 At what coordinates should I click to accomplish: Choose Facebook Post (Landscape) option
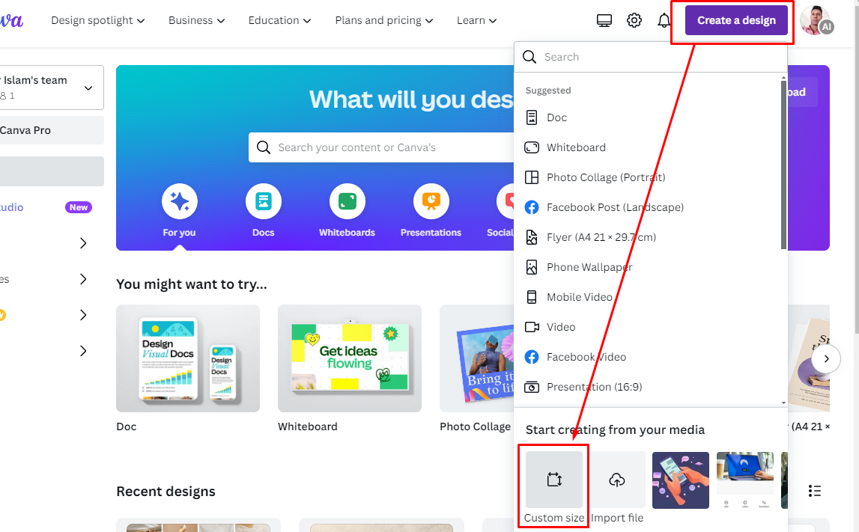coord(650,207)
